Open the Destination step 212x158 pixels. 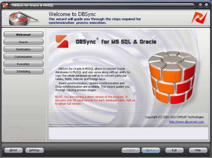23,49
